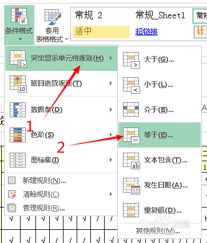Screen dimensions: 207x243
Task: Select the 常规_Sheet1 cell style
Action: pyautogui.click(x=160, y=15)
